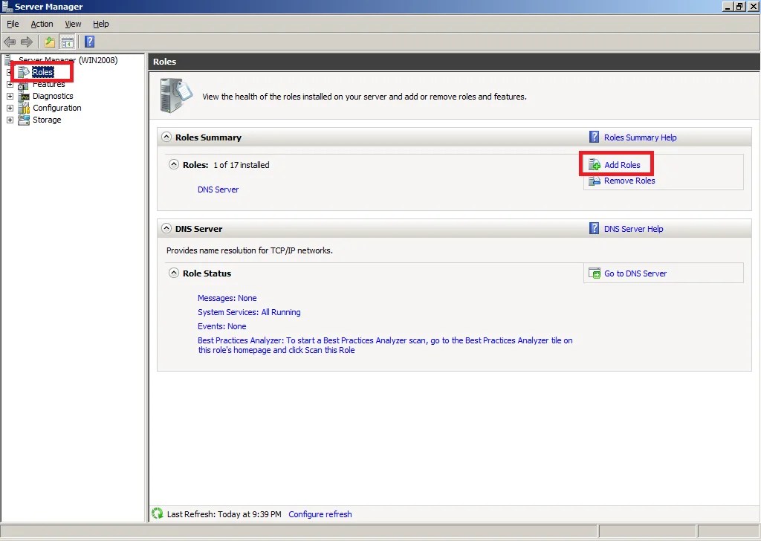Image resolution: width=761 pixels, height=541 pixels.
Task: Expand the Configuration tree node
Action: [10, 108]
